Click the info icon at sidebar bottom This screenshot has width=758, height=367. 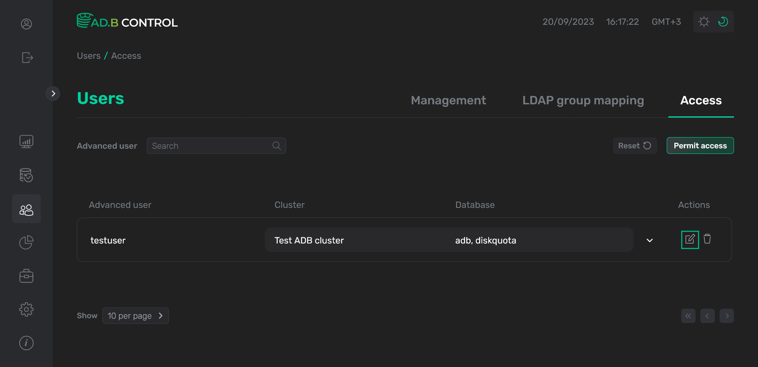pyautogui.click(x=26, y=343)
